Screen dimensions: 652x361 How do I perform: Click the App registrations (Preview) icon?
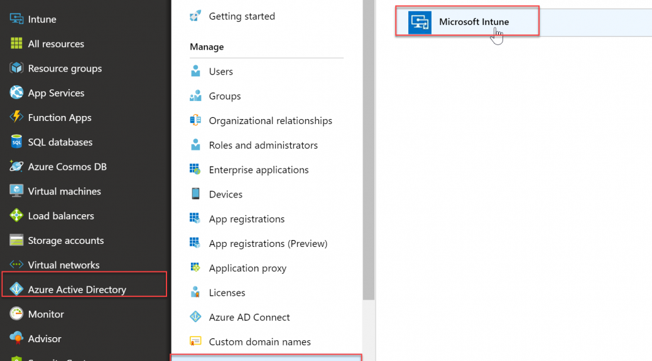click(x=195, y=243)
